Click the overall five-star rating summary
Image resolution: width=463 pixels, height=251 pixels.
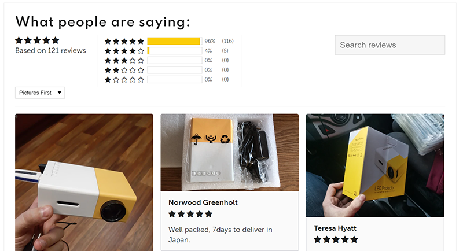[37, 40]
